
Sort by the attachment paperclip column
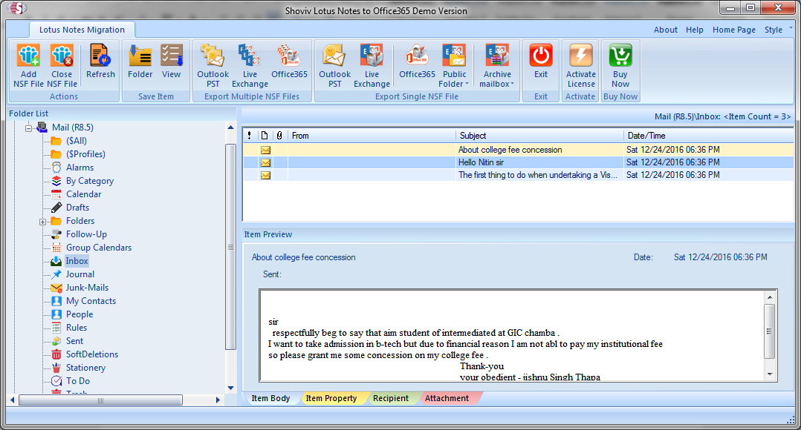[279, 136]
